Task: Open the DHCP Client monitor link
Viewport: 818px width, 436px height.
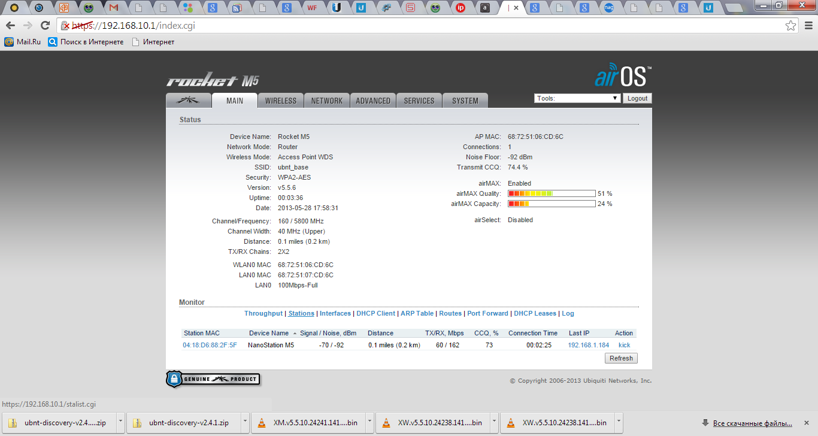Action: (376, 313)
